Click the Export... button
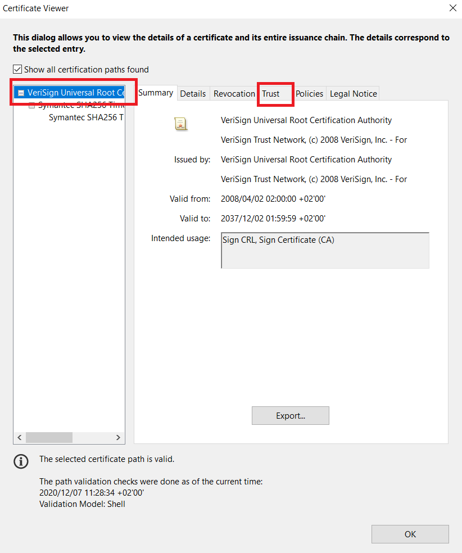The image size is (462, 553). [x=290, y=416]
